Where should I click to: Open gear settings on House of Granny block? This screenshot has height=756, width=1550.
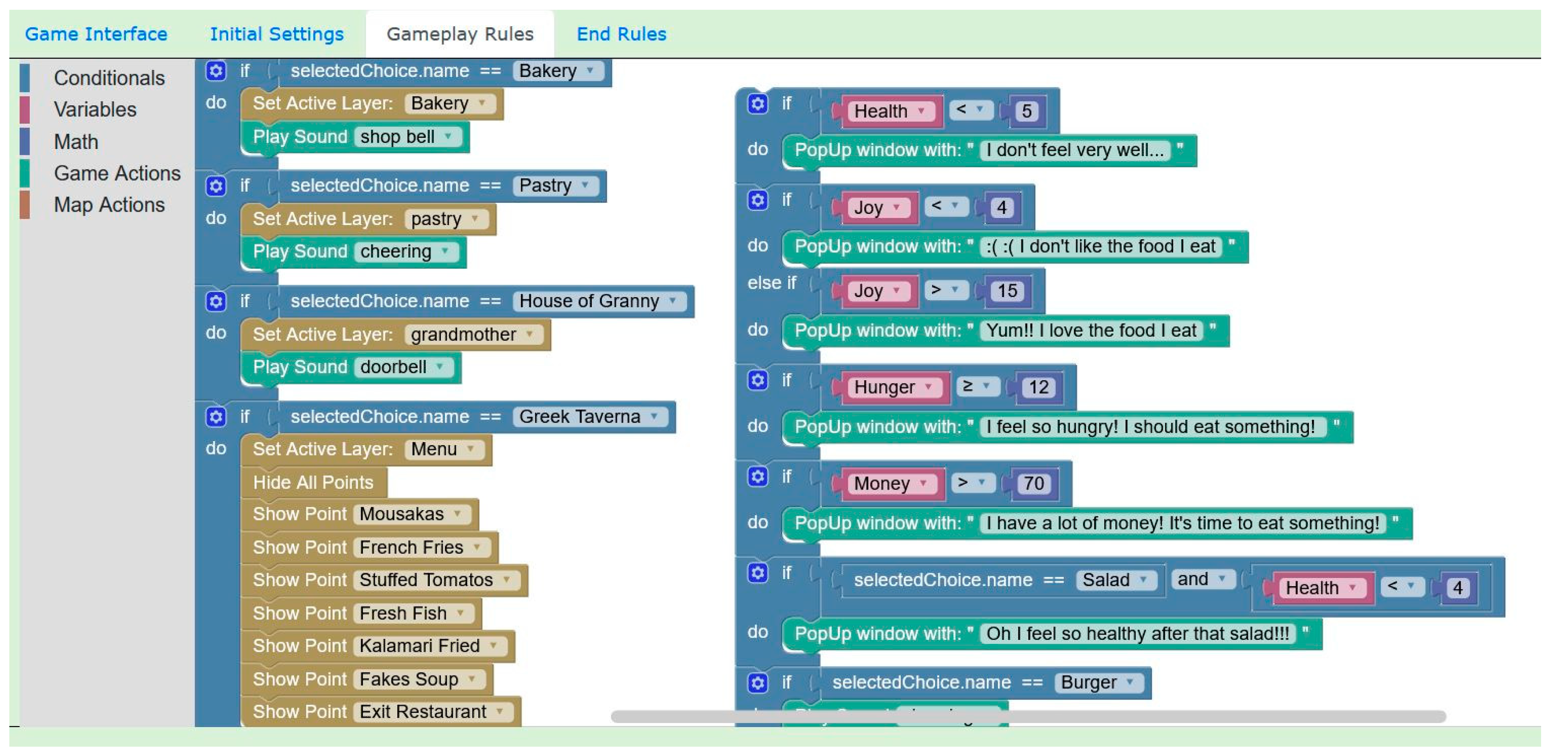coord(215,301)
